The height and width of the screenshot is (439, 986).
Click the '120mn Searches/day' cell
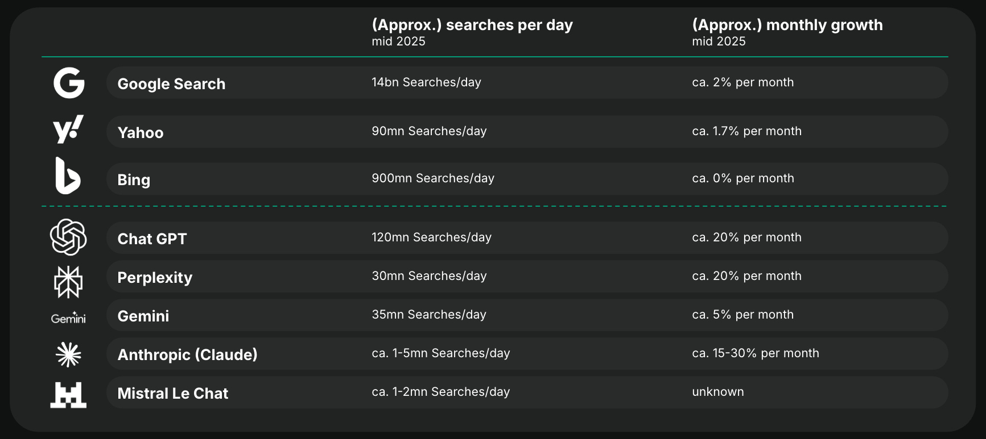coord(431,237)
